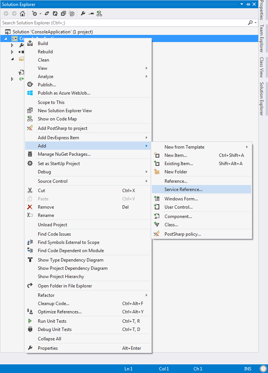Click Sync with Active Document icon

[x=47, y=14]
